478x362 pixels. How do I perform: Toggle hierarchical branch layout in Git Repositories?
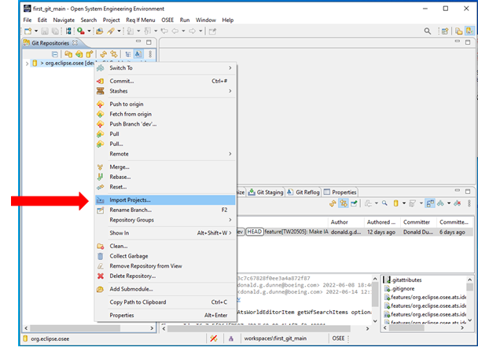pyautogui.click(x=128, y=54)
